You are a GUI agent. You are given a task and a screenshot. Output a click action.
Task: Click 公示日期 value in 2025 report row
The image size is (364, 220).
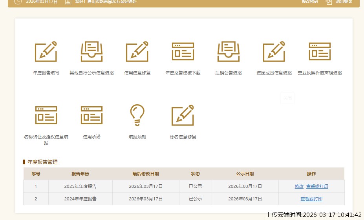click(245, 186)
